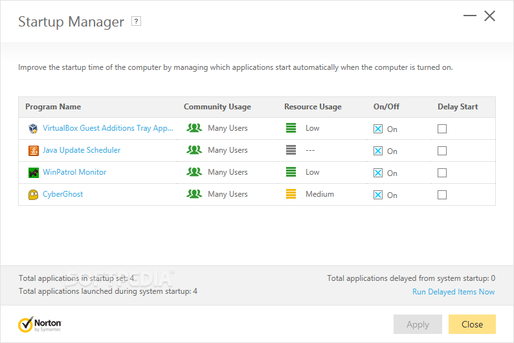
Task: Click the Community Usage column header
Action: click(217, 107)
